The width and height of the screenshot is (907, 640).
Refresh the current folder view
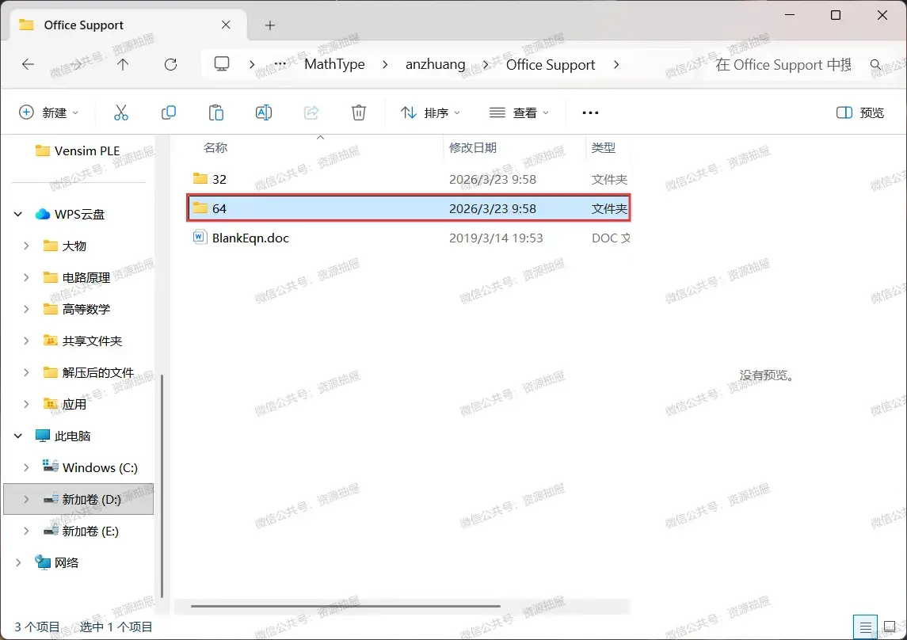pyautogui.click(x=170, y=64)
